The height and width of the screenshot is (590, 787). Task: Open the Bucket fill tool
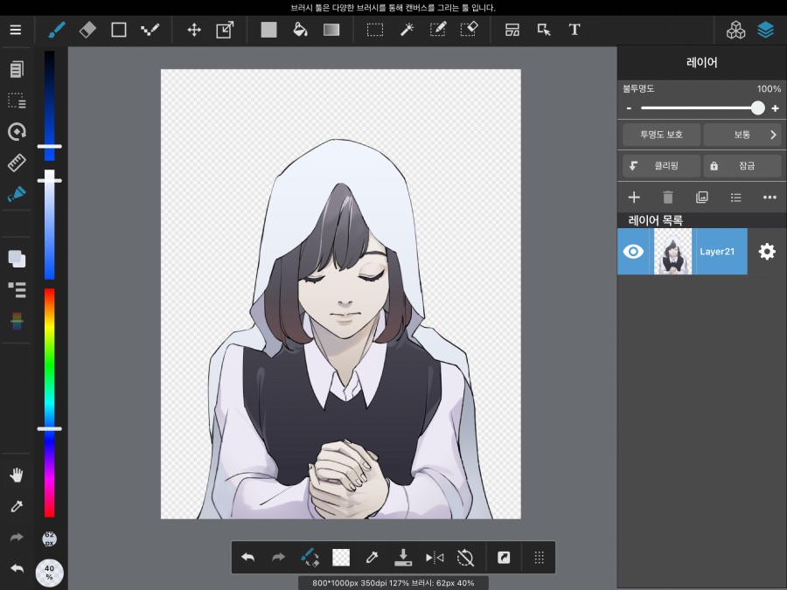(300, 29)
